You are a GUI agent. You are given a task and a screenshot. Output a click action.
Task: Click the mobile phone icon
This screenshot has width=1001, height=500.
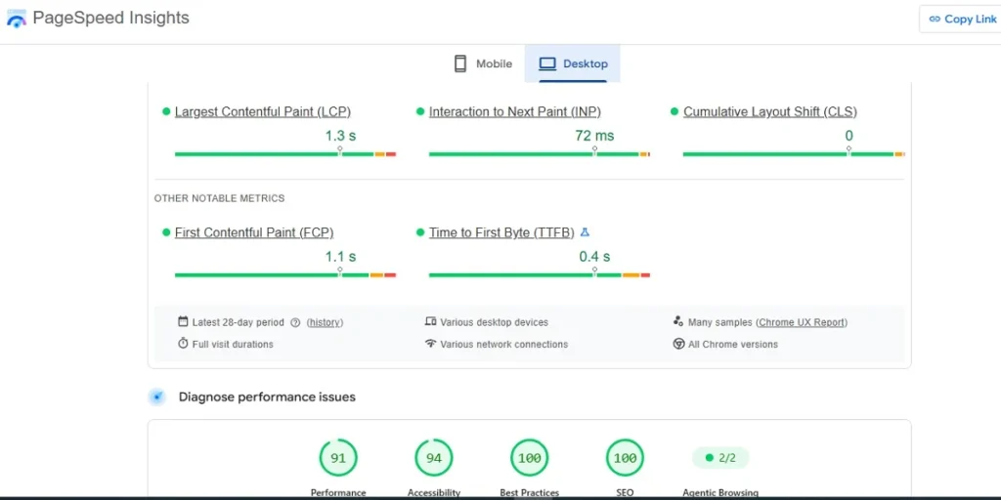click(x=459, y=63)
